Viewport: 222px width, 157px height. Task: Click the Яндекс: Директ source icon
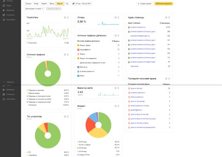pos(78,45)
